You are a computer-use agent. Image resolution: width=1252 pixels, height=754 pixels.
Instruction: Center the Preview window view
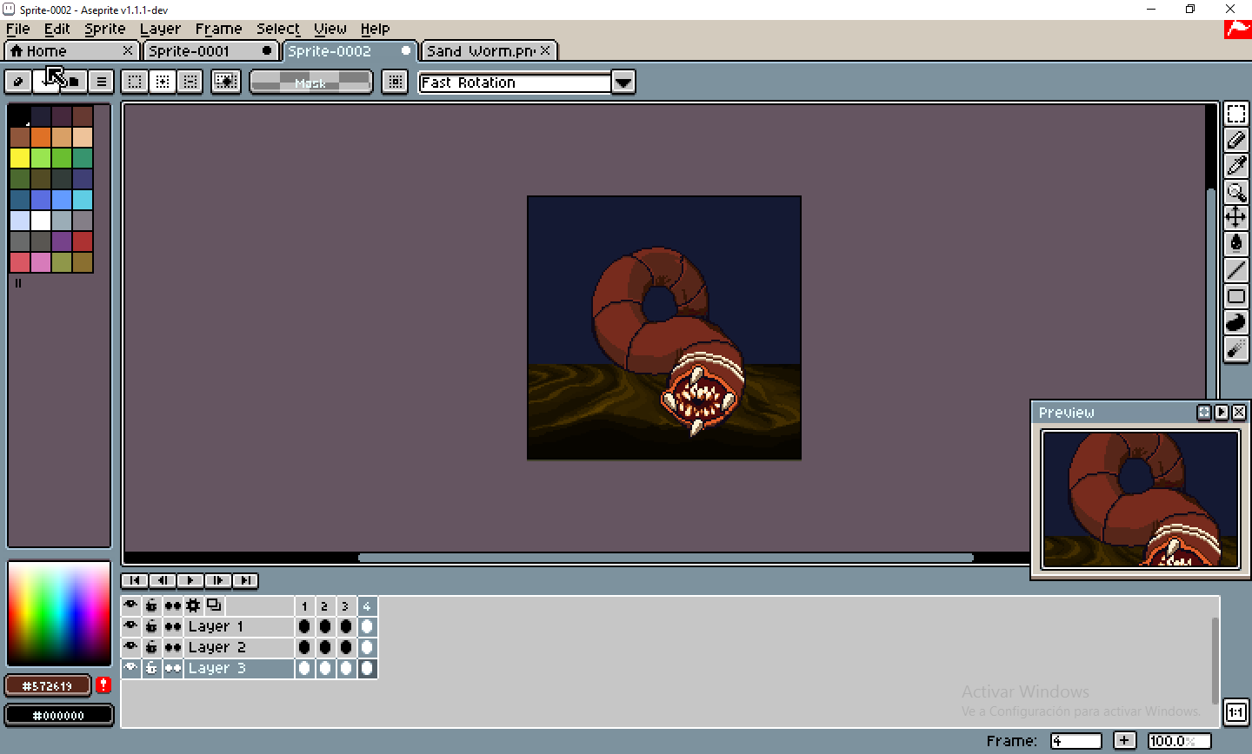[1204, 413]
